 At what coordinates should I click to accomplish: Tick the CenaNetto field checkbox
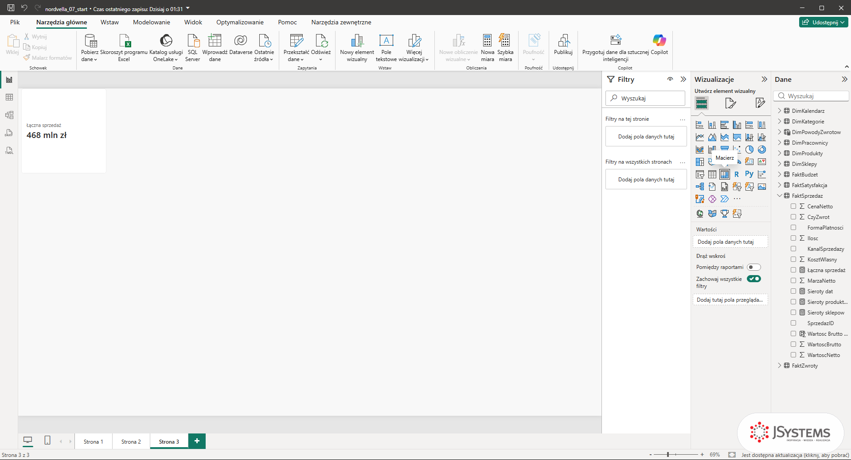coord(793,206)
